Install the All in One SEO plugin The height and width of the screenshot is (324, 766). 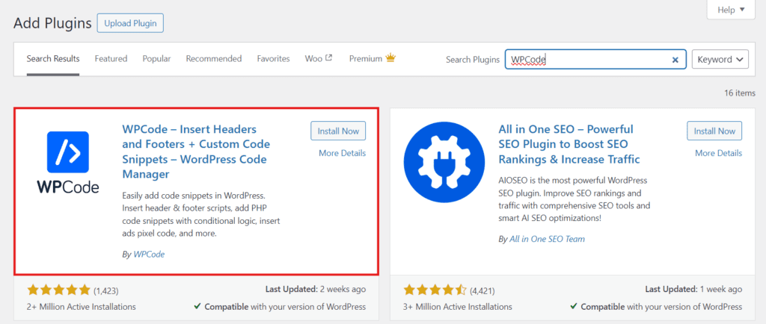pos(714,131)
